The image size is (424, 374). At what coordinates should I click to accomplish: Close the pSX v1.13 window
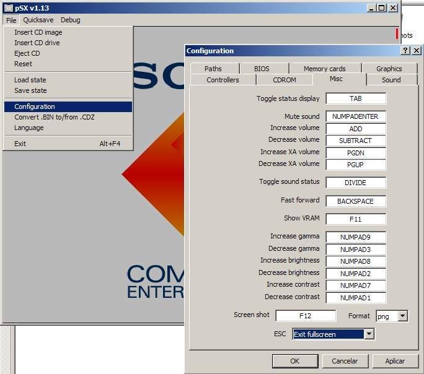tap(393, 8)
